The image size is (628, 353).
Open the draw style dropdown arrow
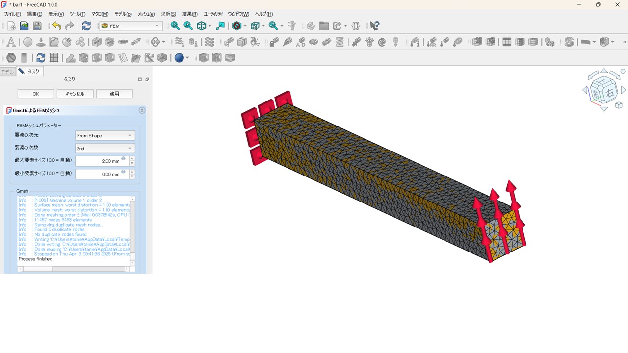245,26
